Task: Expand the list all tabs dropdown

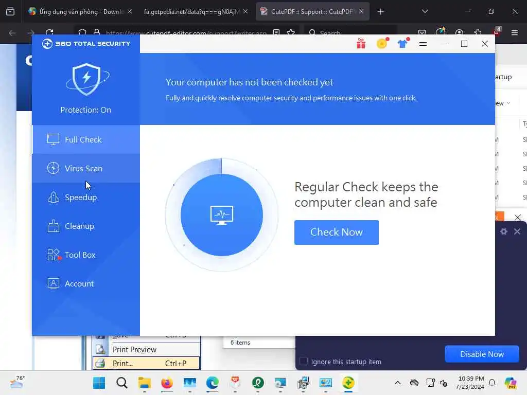Action: 425,11
